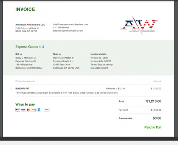Viewport: 178px width, 145px height.
Task: Select Invoice date: 3/3/23 text
Action: tap(101, 61)
